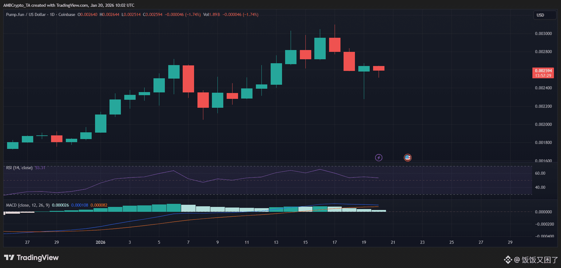The image size is (561, 268).
Task: Click the 40.00 RSI axis label
Action: tap(540, 187)
